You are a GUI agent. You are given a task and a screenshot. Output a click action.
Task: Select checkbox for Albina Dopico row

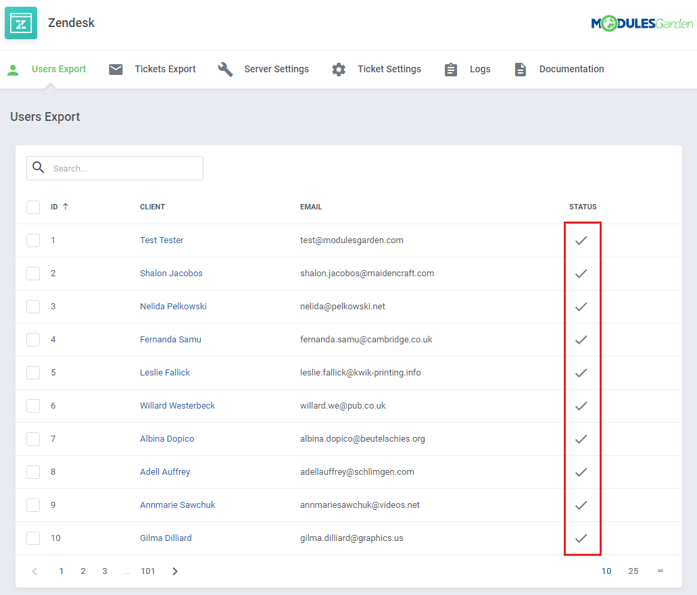tap(33, 439)
